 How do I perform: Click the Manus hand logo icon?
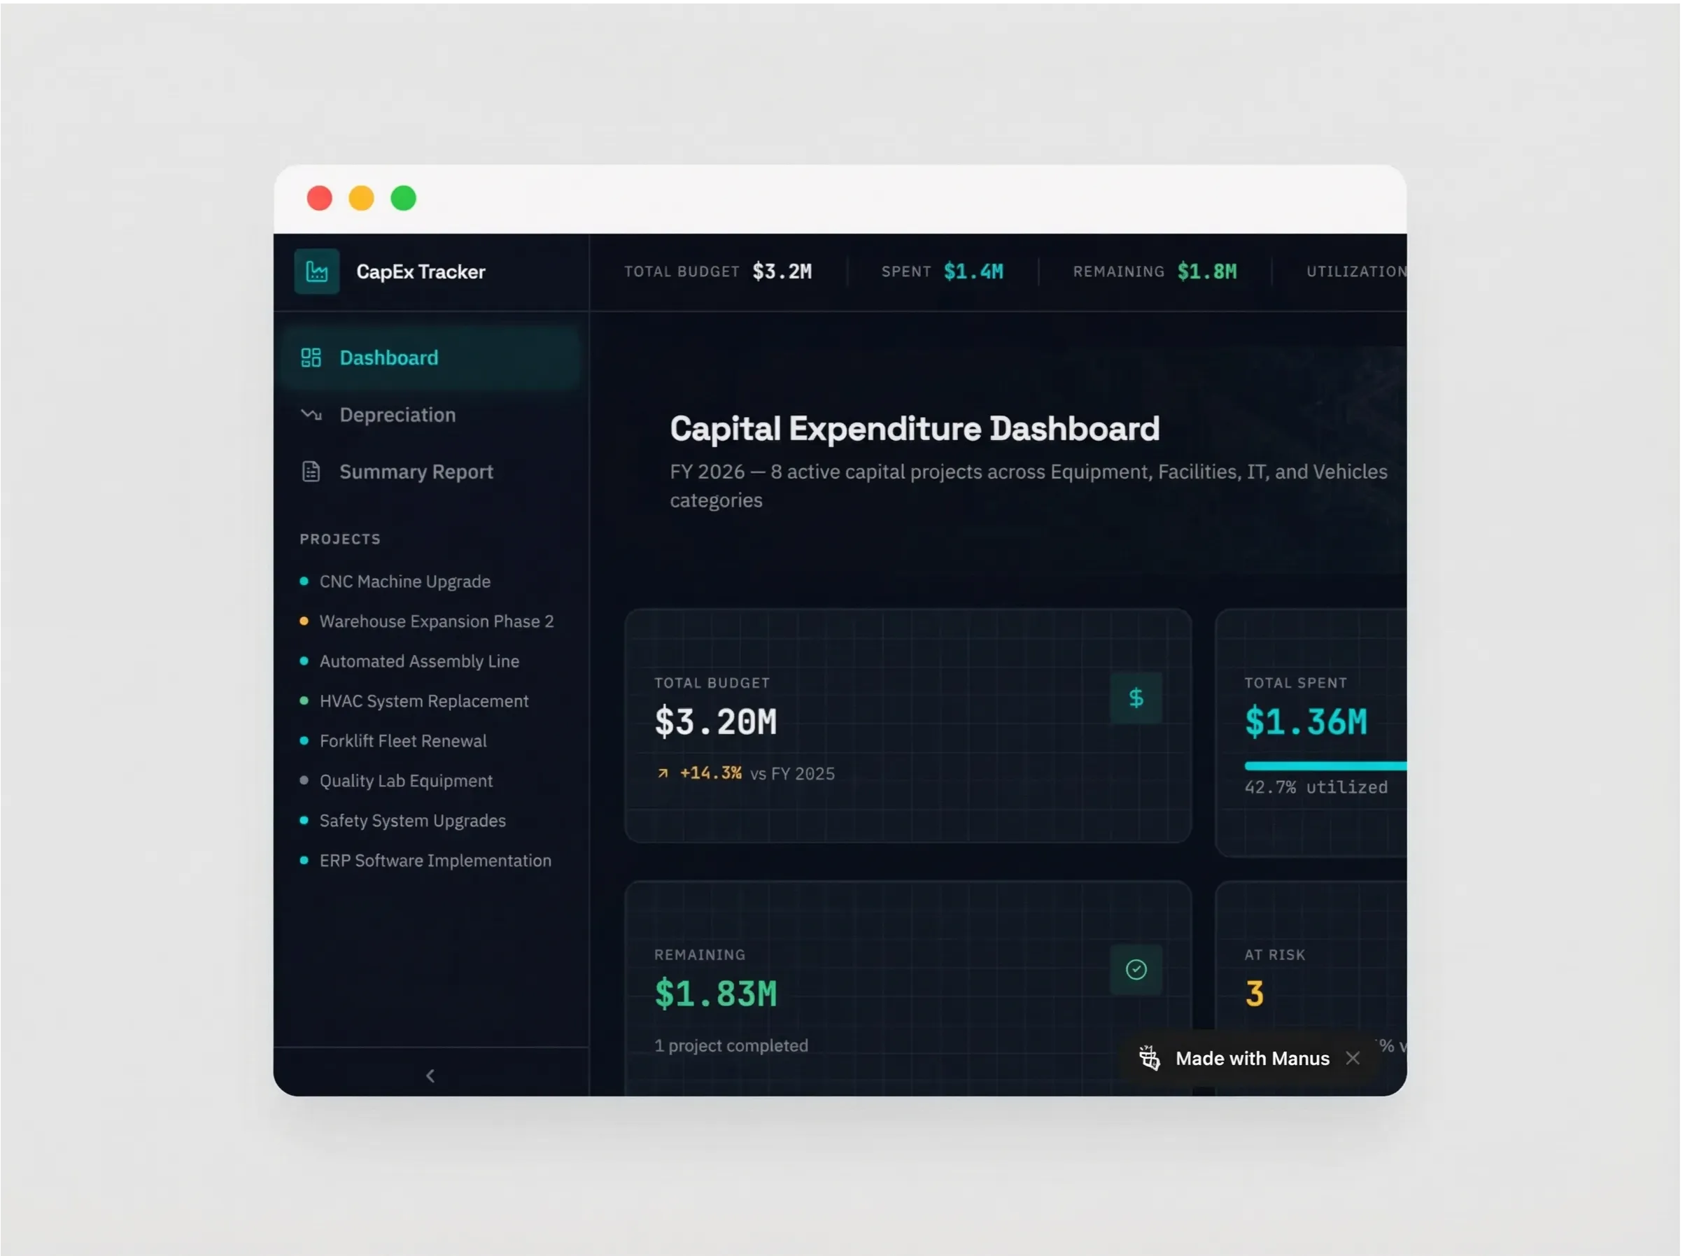pos(1149,1057)
